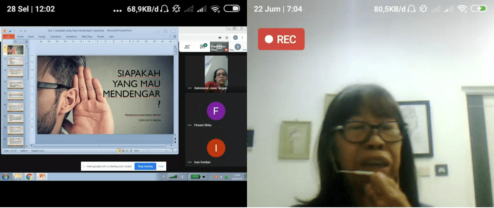Image resolution: width=494 pixels, height=208 pixels.
Task: Open options dots for Sekretariat Jawa Tengah
Action: pyautogui.click(x=189, y=88)
